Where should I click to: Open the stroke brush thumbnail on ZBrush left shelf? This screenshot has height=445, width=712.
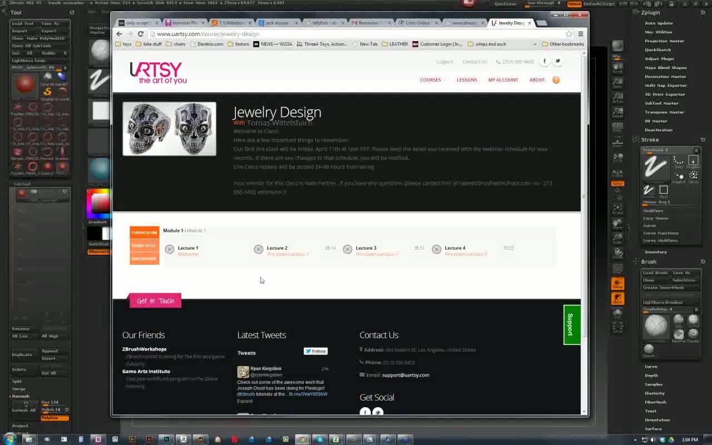(x=100, y=80)
